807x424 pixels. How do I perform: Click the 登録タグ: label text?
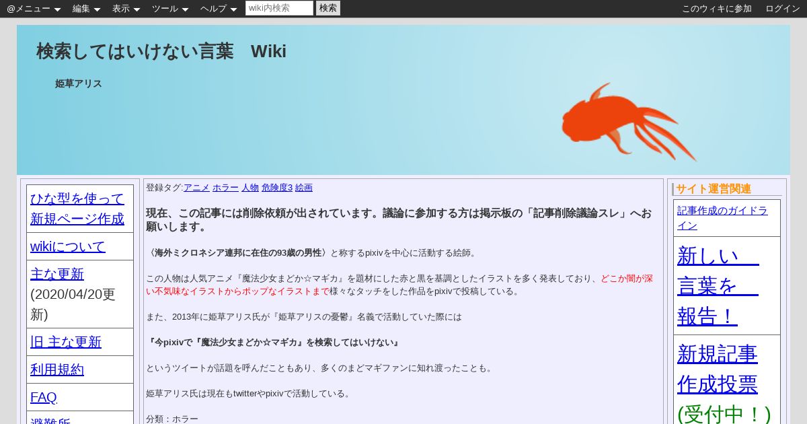(165, 187)
